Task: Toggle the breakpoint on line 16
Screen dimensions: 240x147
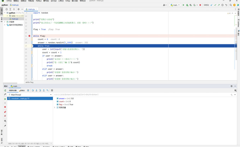Action: pyautogui.click(x=29, y=36)
